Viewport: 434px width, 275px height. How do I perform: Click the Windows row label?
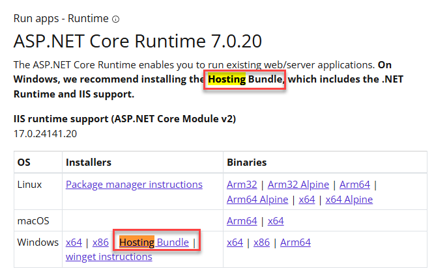[38, 242]
